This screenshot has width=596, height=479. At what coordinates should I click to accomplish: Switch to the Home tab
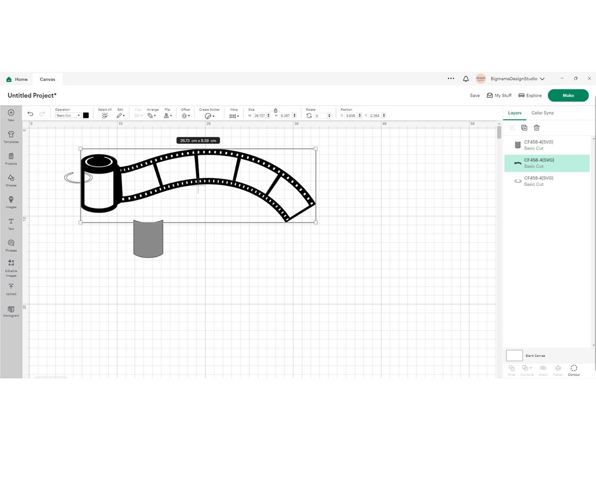17,79
